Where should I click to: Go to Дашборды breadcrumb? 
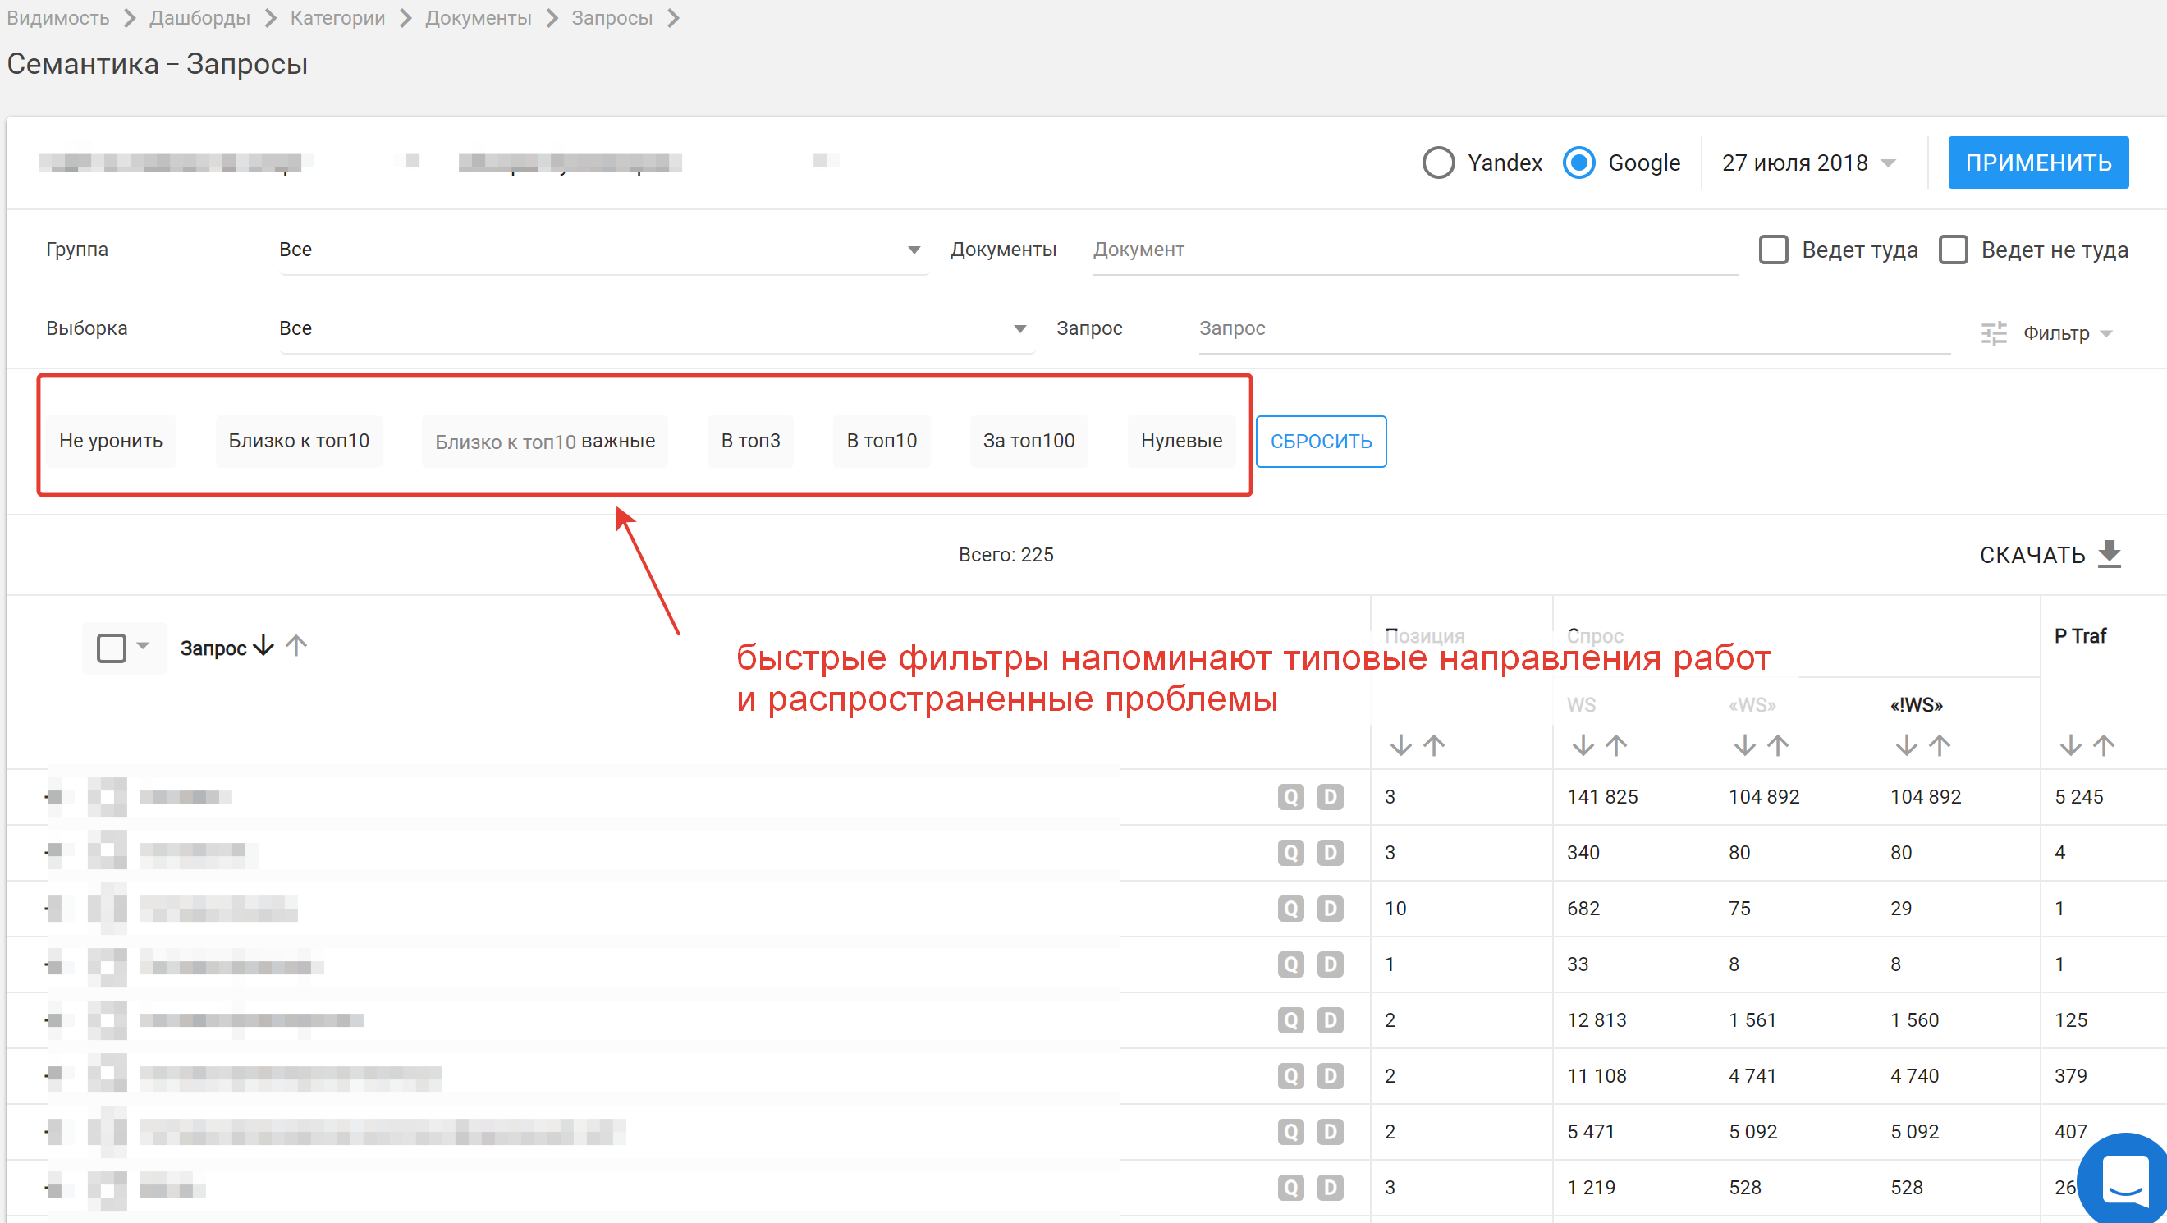199,18
